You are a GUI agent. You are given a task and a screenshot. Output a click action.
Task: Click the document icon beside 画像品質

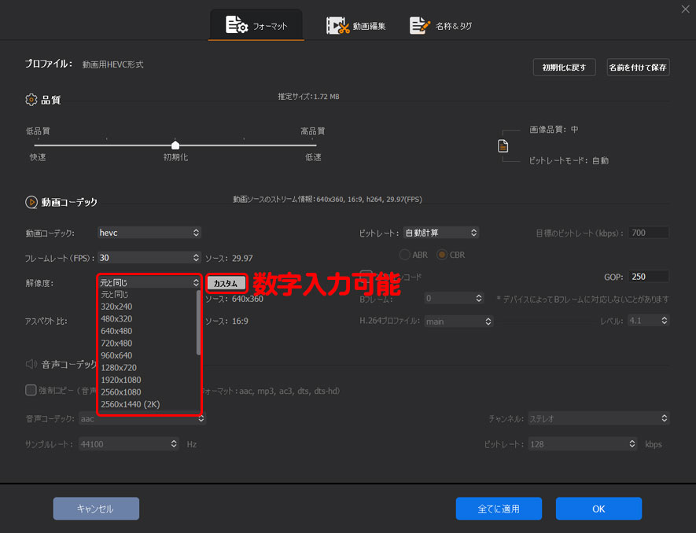coord(504,145)
